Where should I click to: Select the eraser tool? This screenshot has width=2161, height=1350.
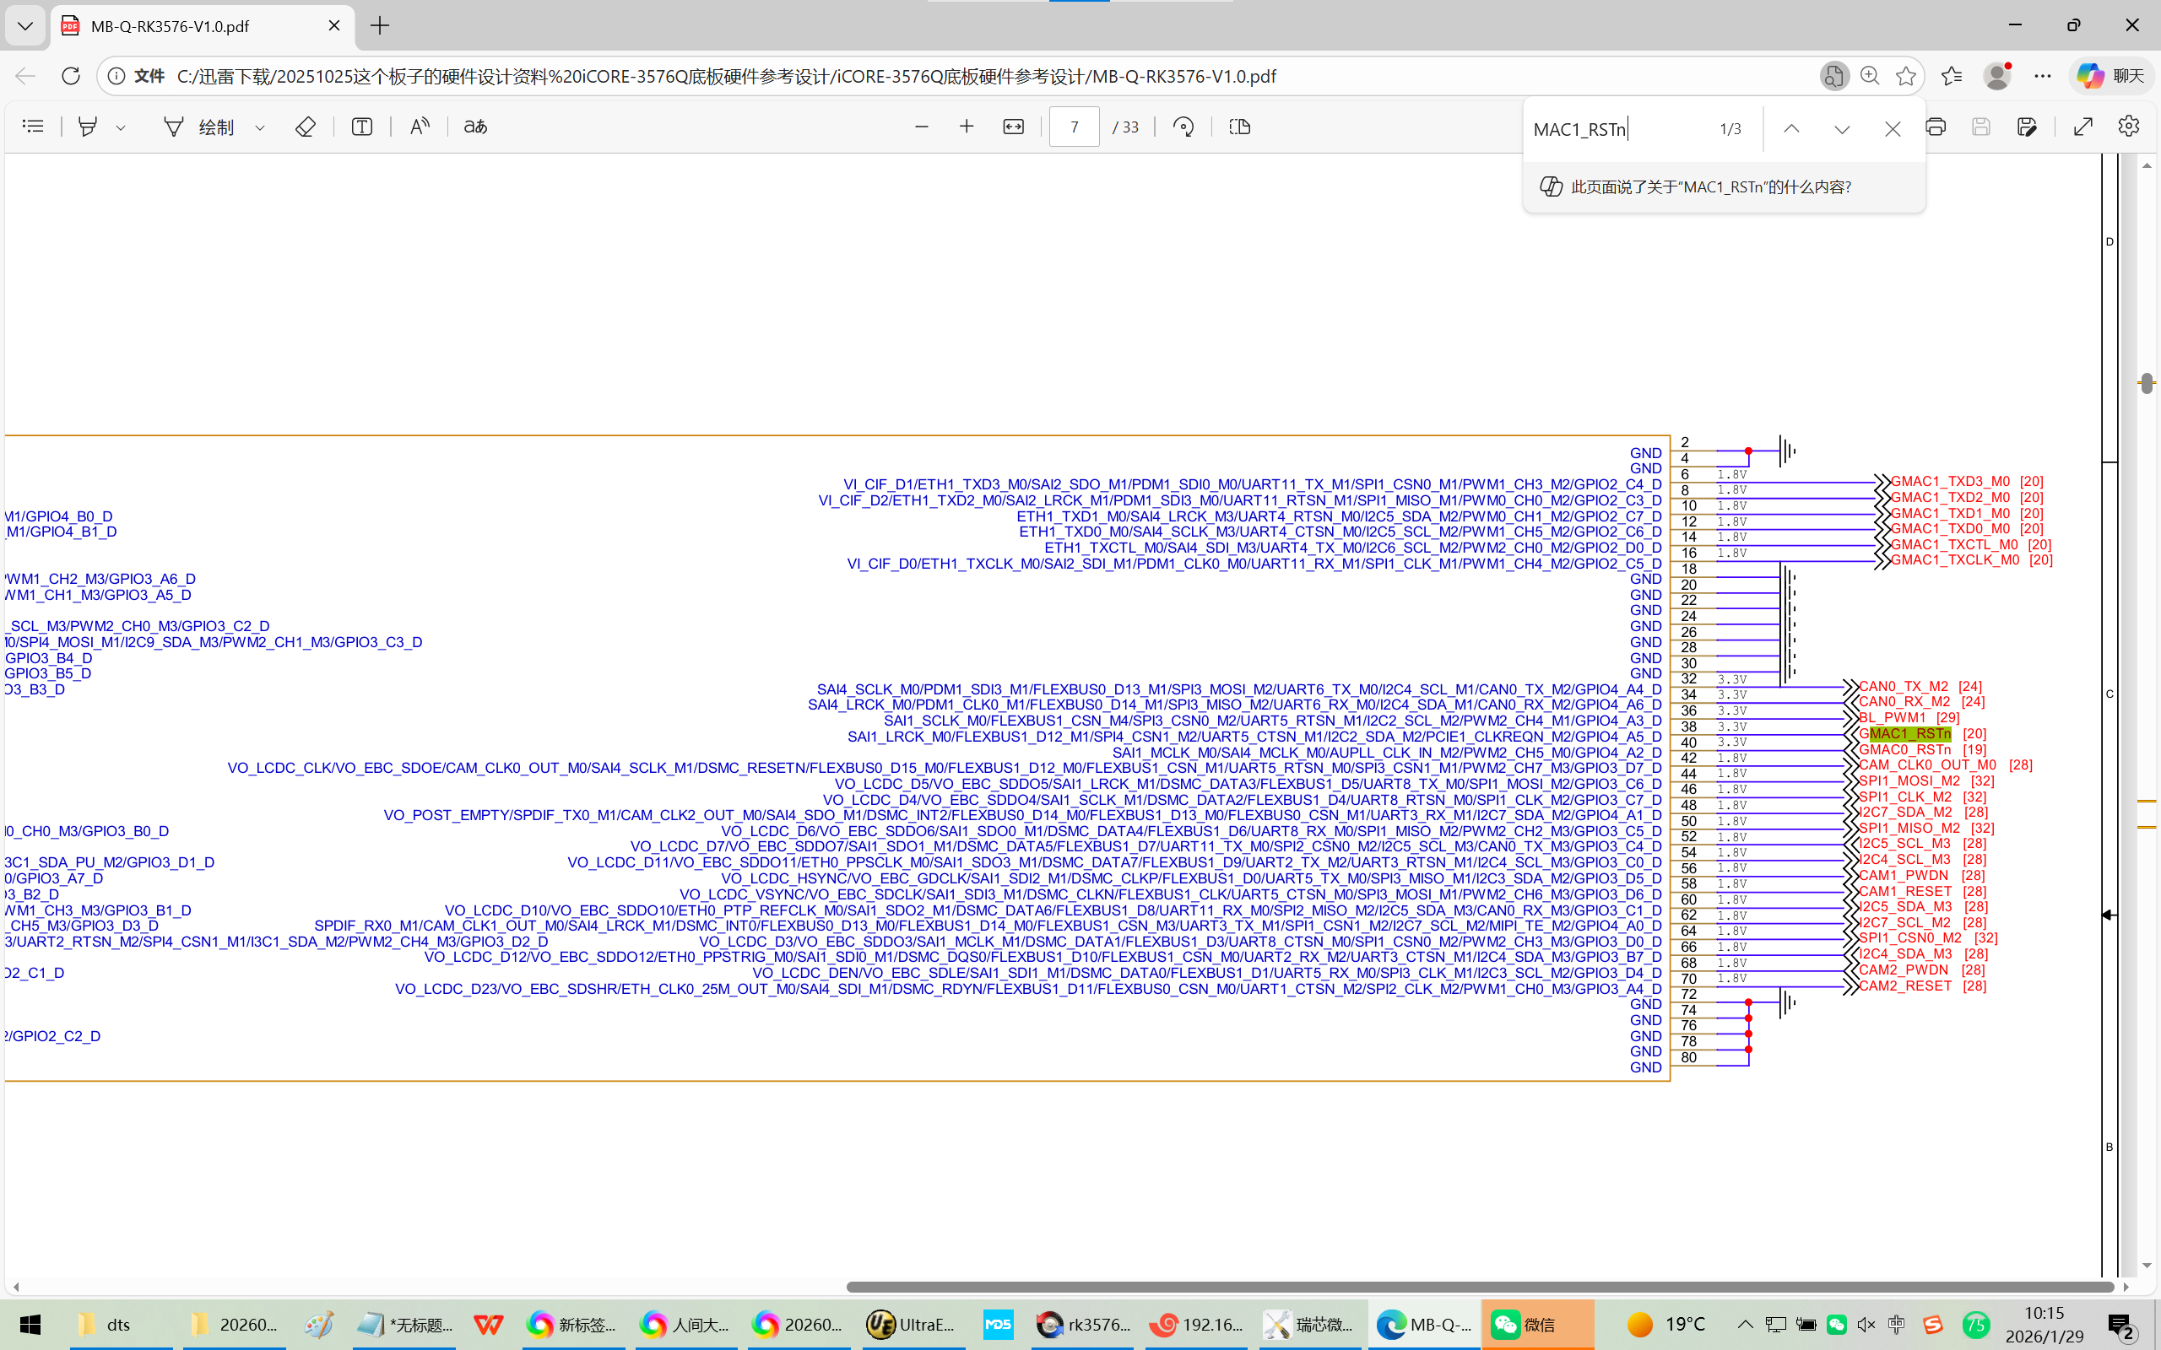305,127
